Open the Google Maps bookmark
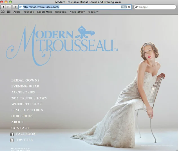The image size is (179, 151). 44,12
